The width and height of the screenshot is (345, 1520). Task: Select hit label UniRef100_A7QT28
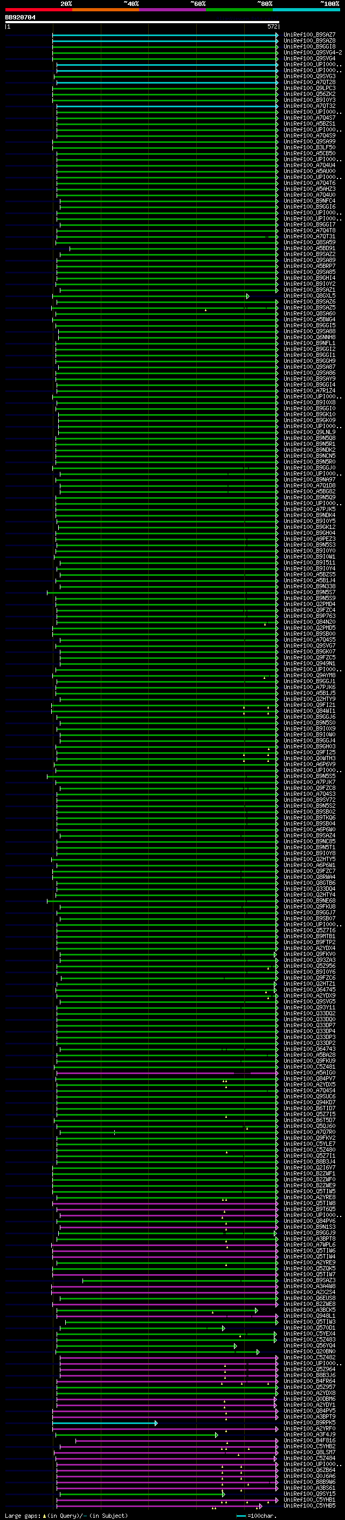[x=309, y=82]
